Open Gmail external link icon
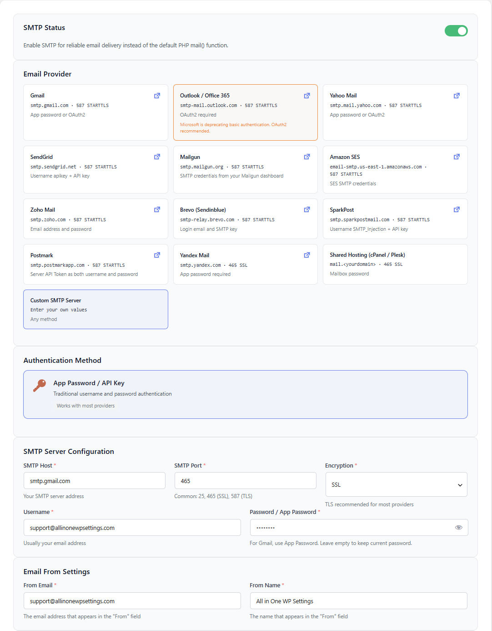This screenshot has width=492, height=631. (157, 96)
